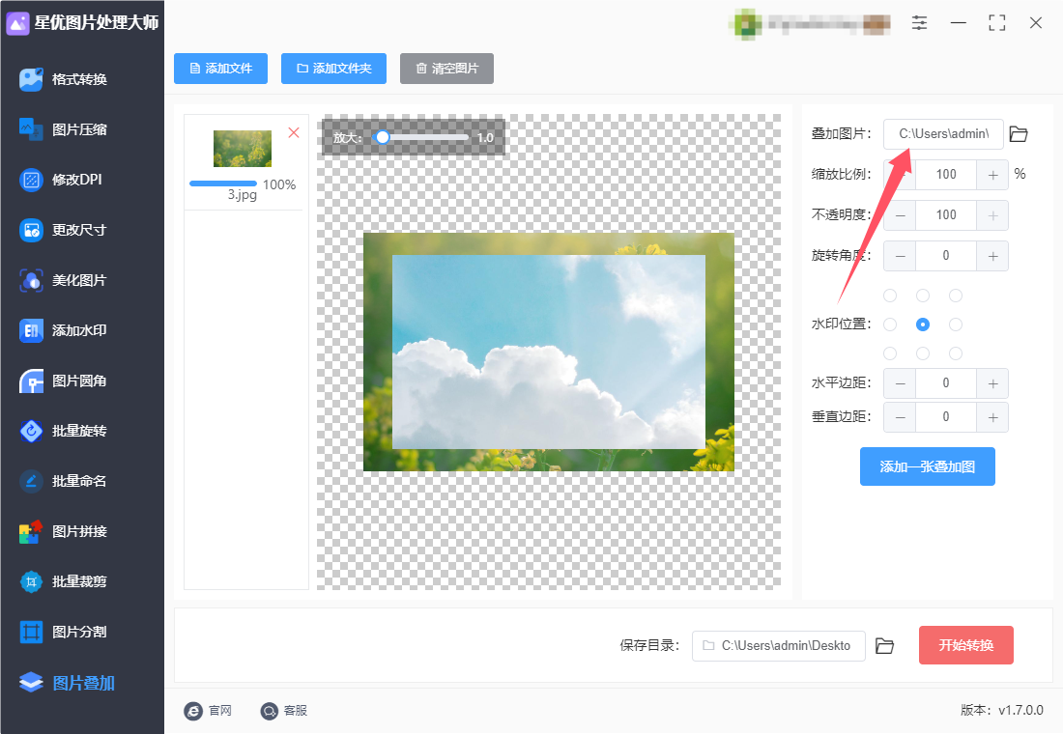Remove 3.jpg using its red X
Viewport: 1063px width, 734px height.
[294, 133]
